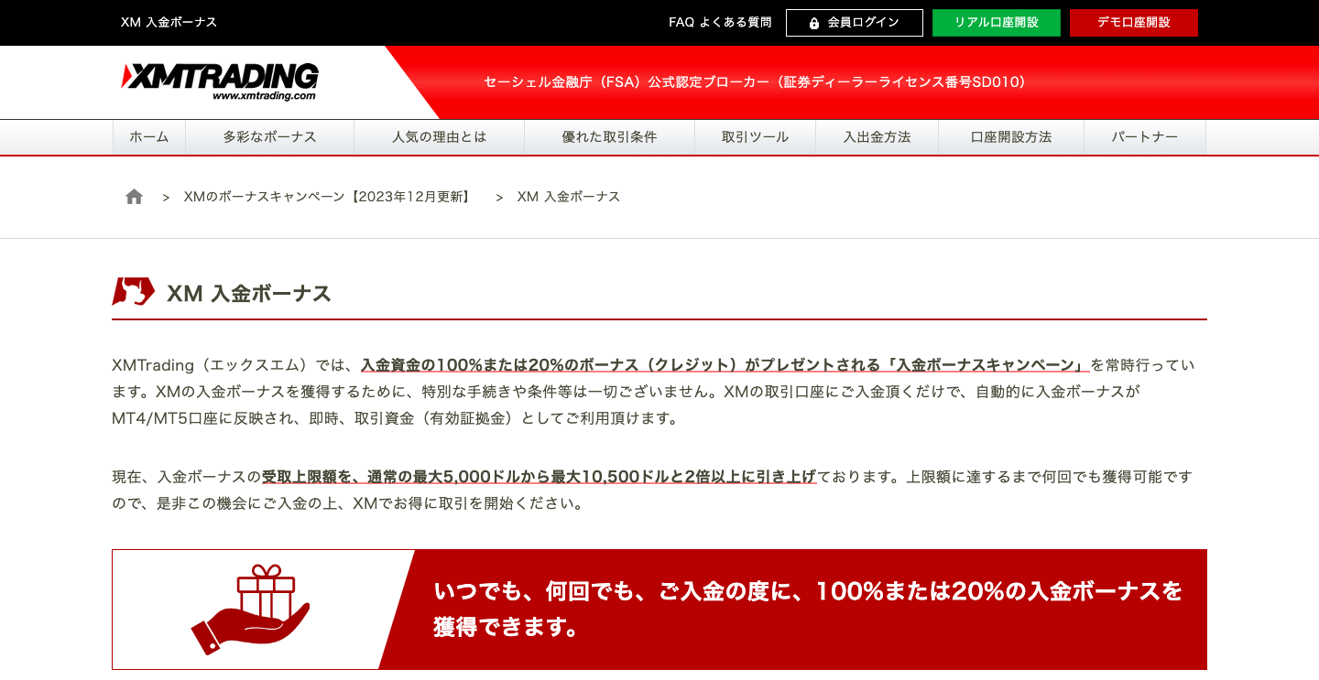Viewport: 1319px width, 680px height.
Task: Open the ホーム menu item
Action: [149, 137]
